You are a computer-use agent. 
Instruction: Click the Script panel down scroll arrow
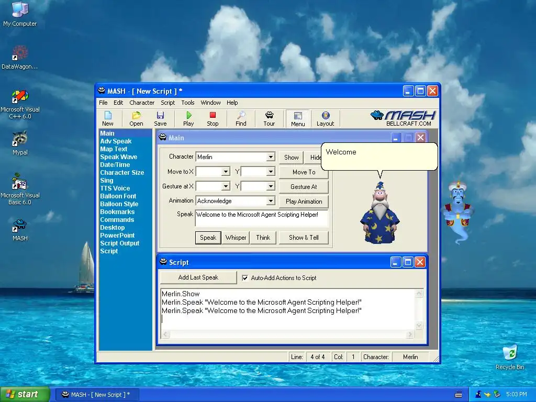point(419,325)
